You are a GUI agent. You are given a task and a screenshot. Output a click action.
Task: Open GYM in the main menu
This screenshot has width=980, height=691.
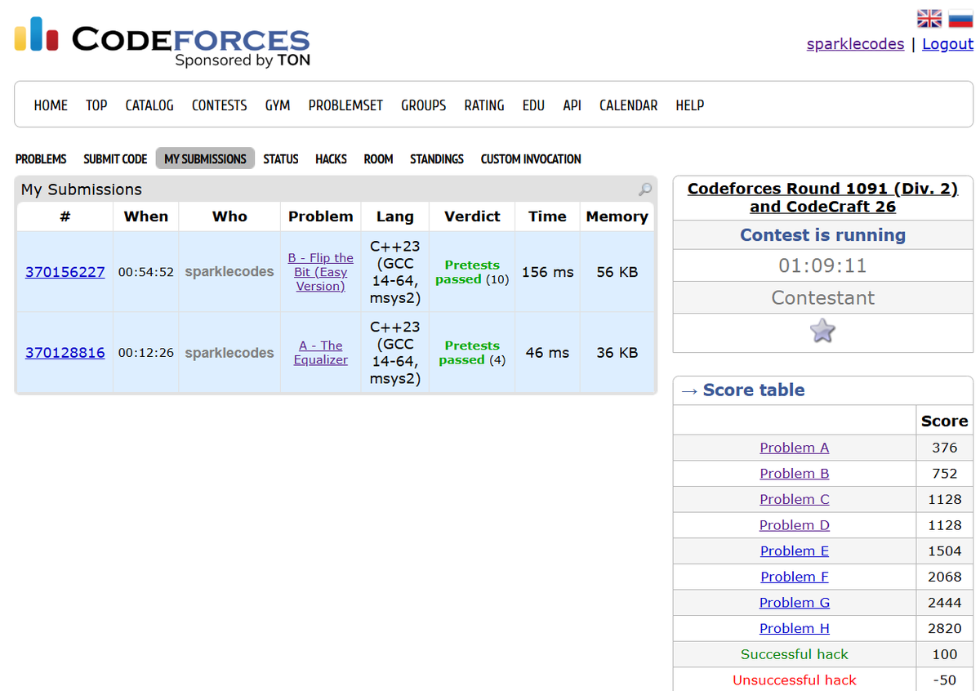point(278,105)
